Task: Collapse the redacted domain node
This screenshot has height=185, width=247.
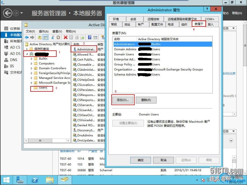Action: [x=27, y=54]
